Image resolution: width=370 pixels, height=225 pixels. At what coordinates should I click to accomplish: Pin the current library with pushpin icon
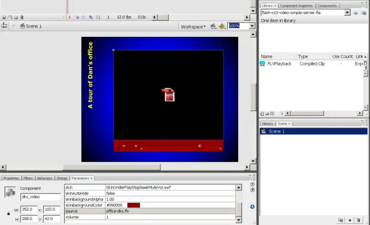(355, 13)
